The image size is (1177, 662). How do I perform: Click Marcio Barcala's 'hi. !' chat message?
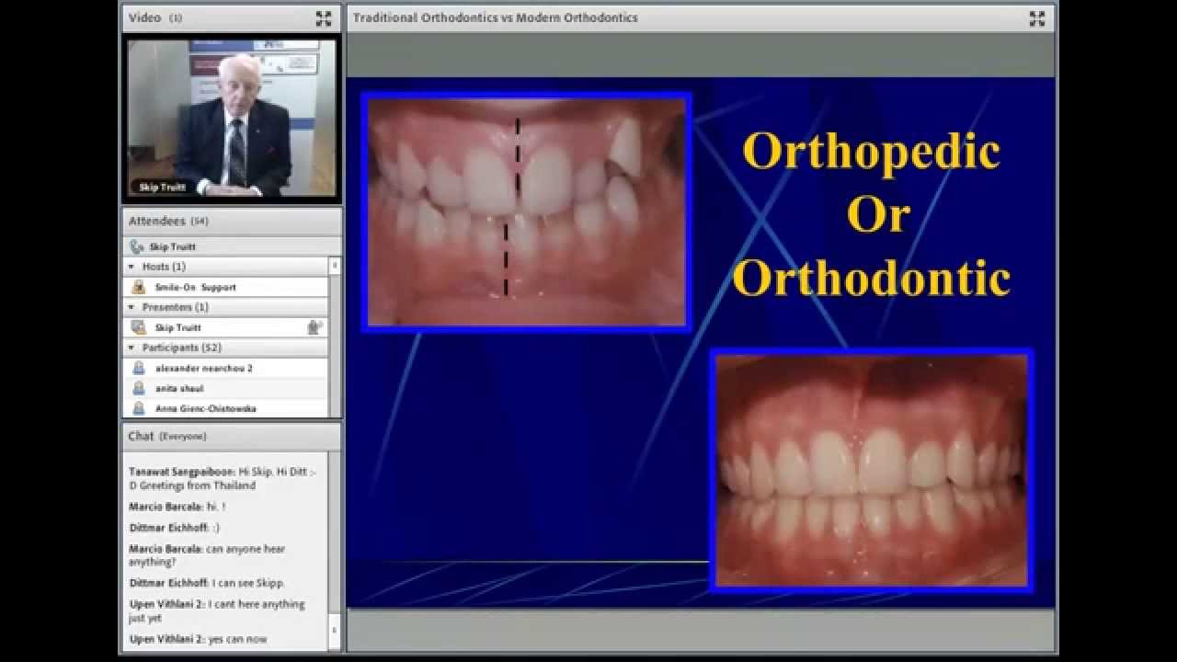point(177,507)
